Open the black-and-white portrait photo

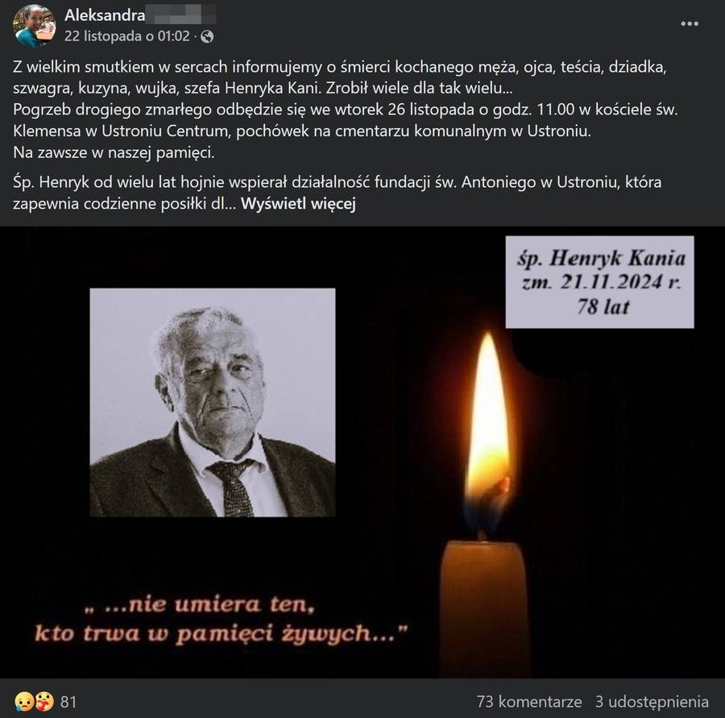[213, 402]
